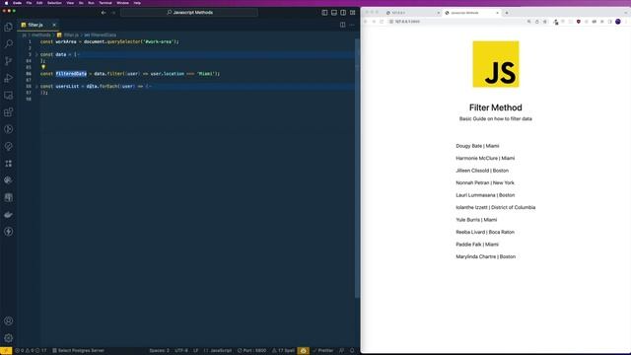Change end of line via LF status item
Viewport: 631px width, 355px height.
tap(196, 351)
